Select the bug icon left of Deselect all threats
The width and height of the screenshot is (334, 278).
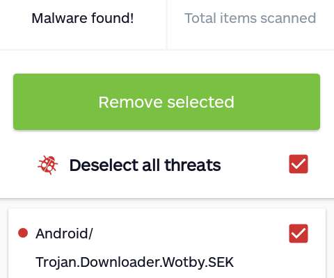48,165
